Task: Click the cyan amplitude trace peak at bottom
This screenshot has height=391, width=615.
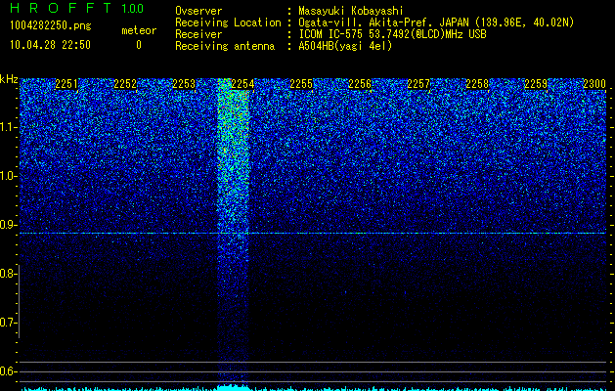Action: pos(233,387)
